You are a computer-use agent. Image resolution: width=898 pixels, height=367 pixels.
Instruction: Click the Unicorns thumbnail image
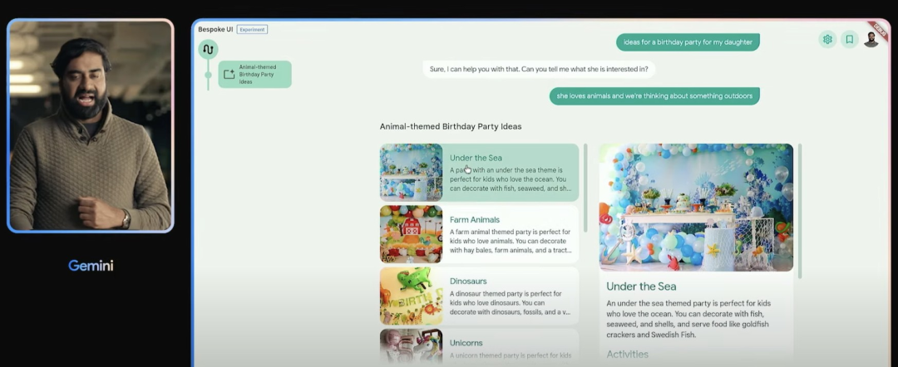tap(412, 348)
